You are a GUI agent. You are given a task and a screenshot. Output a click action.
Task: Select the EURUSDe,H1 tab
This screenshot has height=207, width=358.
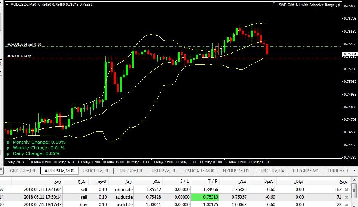point(130,171)
